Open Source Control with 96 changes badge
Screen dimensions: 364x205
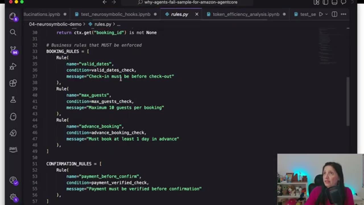click(x=13, y=50)
